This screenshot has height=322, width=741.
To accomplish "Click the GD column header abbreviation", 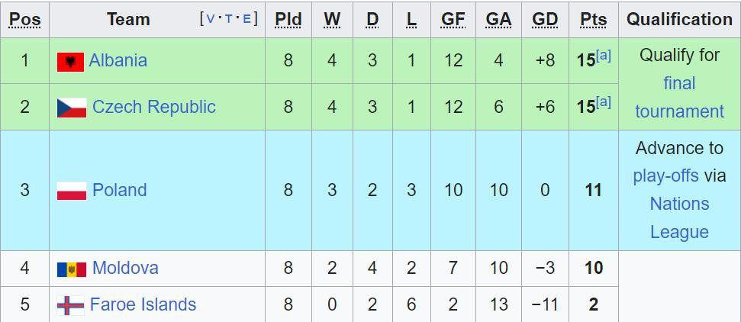I will [545, 20].
